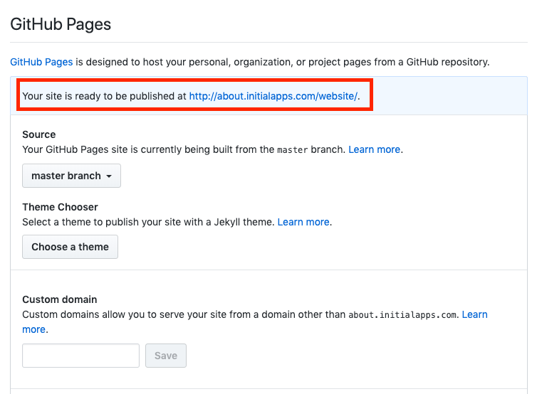Viewport: 537px width, 394px height.
Task: Click Learn more in the Source section
Action: (x=375, y=149)
